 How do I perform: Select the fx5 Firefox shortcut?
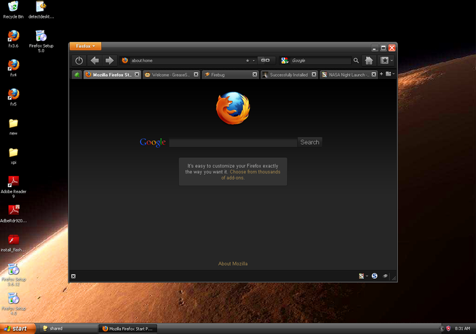14,97
